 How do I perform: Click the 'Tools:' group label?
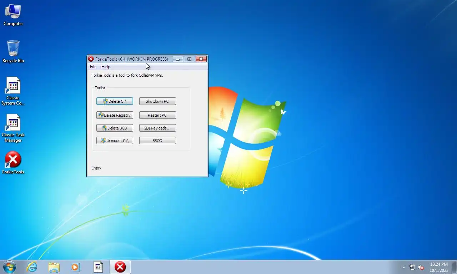100,88
